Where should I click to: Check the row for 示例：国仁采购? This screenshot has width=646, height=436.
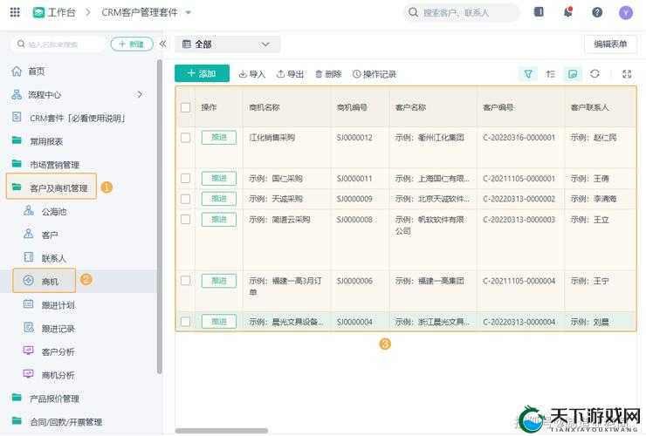point(185,178)
